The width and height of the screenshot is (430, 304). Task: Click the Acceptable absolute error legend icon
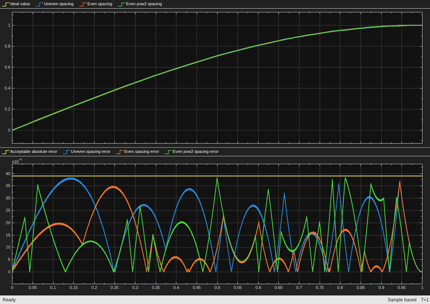point(6,152)
